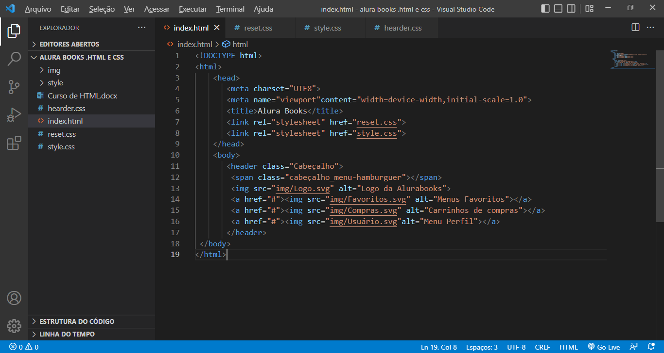Image resolution: width=664 pixels, height=353 pixels.
Task: Open hearder.css in the explorer
Action: 91,109
